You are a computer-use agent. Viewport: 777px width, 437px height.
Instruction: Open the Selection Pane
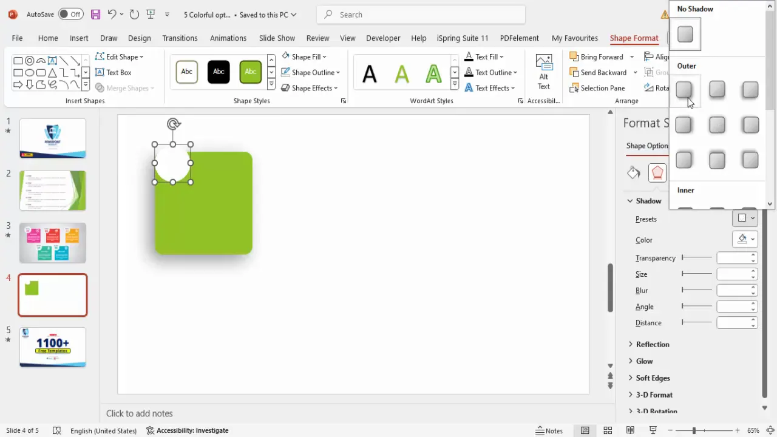597,88
